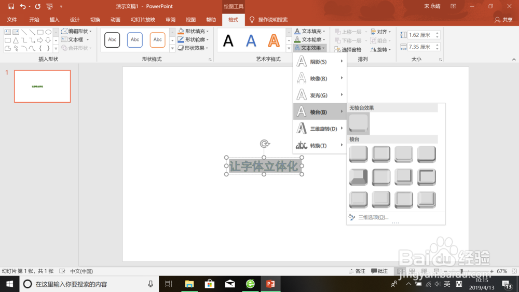The image size is (519, 292).
Task: Select the rectangle shape in shape gallery
Action: coord(40,32)
